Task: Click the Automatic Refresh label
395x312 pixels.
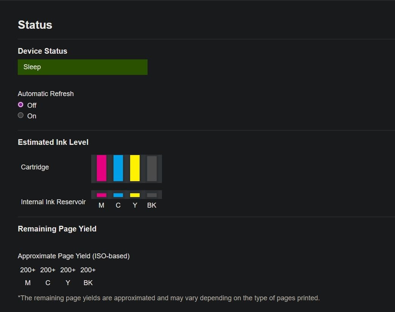Action: pyautogui.click(x=46, y=94)
